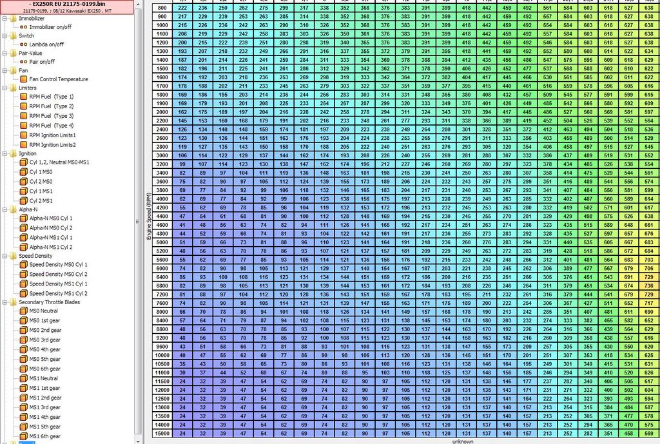Open the Cyl 1 MS0 ignition cube icon

(24, 171)
